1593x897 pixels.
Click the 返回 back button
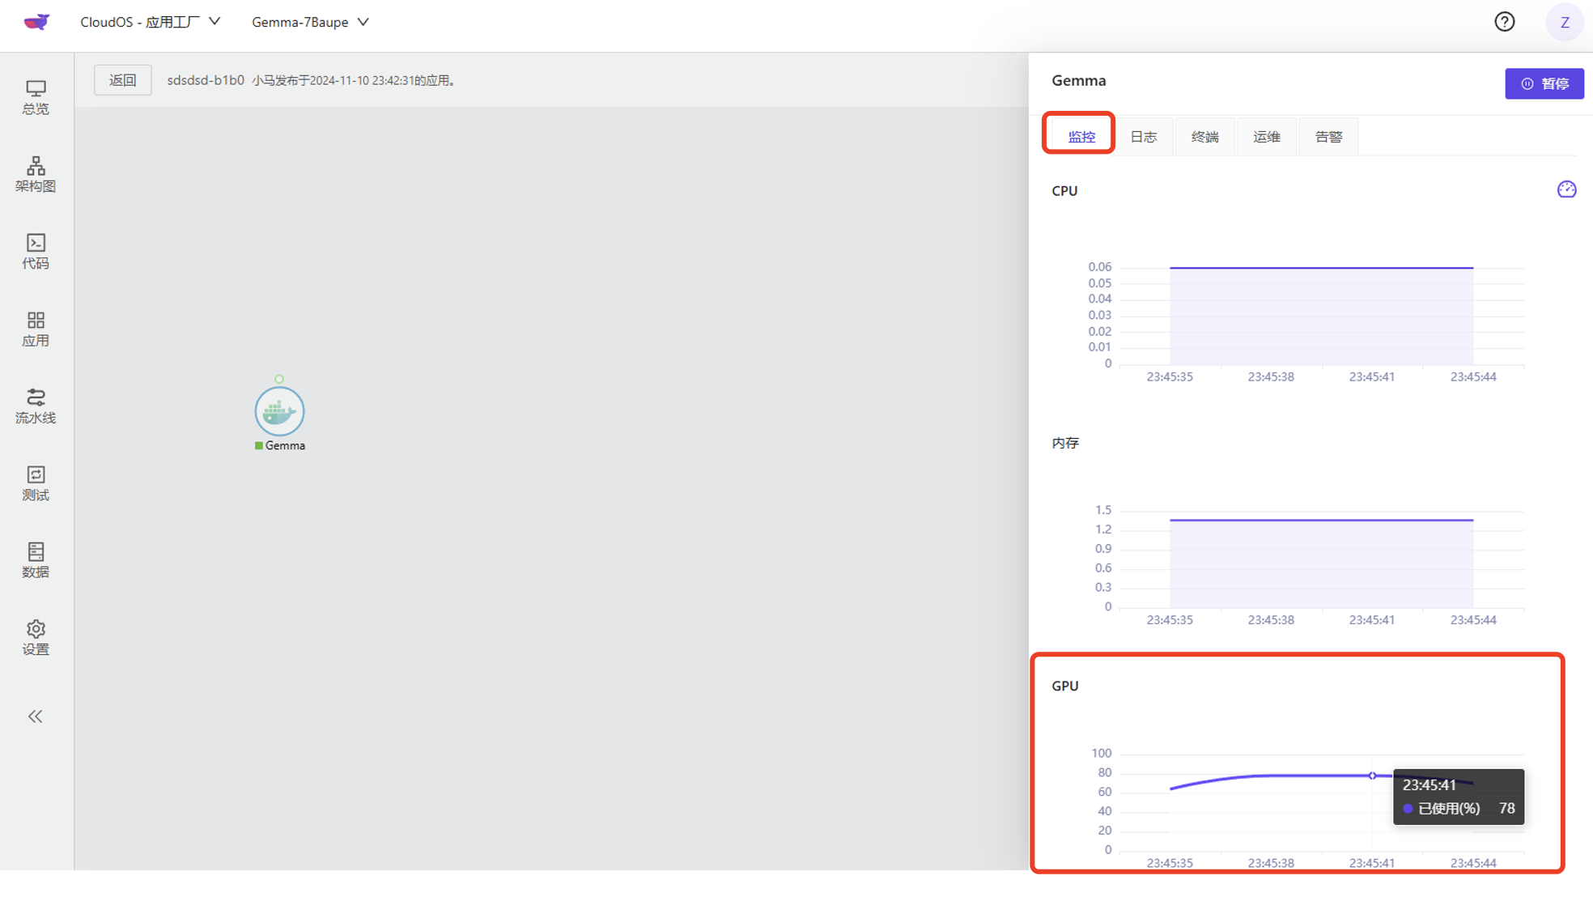[123, 80]
